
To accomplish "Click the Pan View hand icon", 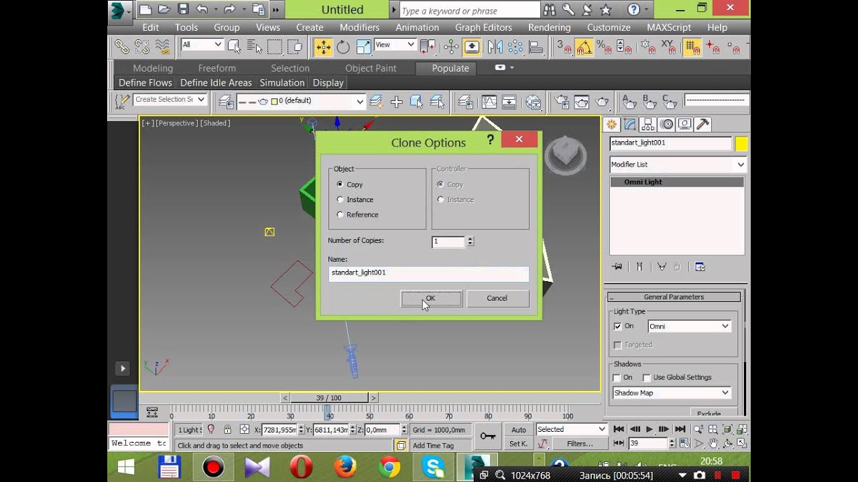I will click(713, 443).
